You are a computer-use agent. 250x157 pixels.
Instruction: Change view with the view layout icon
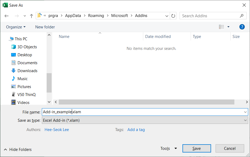pyautogui.click(x=221, y=27)
